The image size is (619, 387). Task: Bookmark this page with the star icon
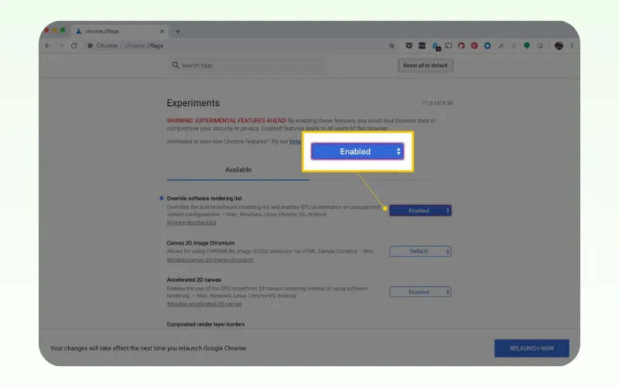(x=392, y=46)
